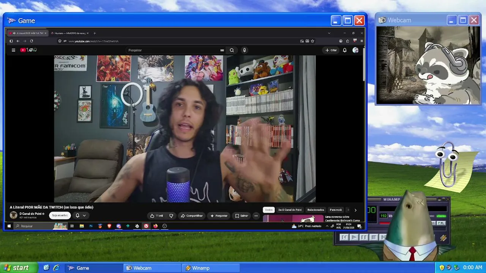Open the weather widget showing 24°C
This screenshot has width=486, height=273.
[x=306, y=226]
